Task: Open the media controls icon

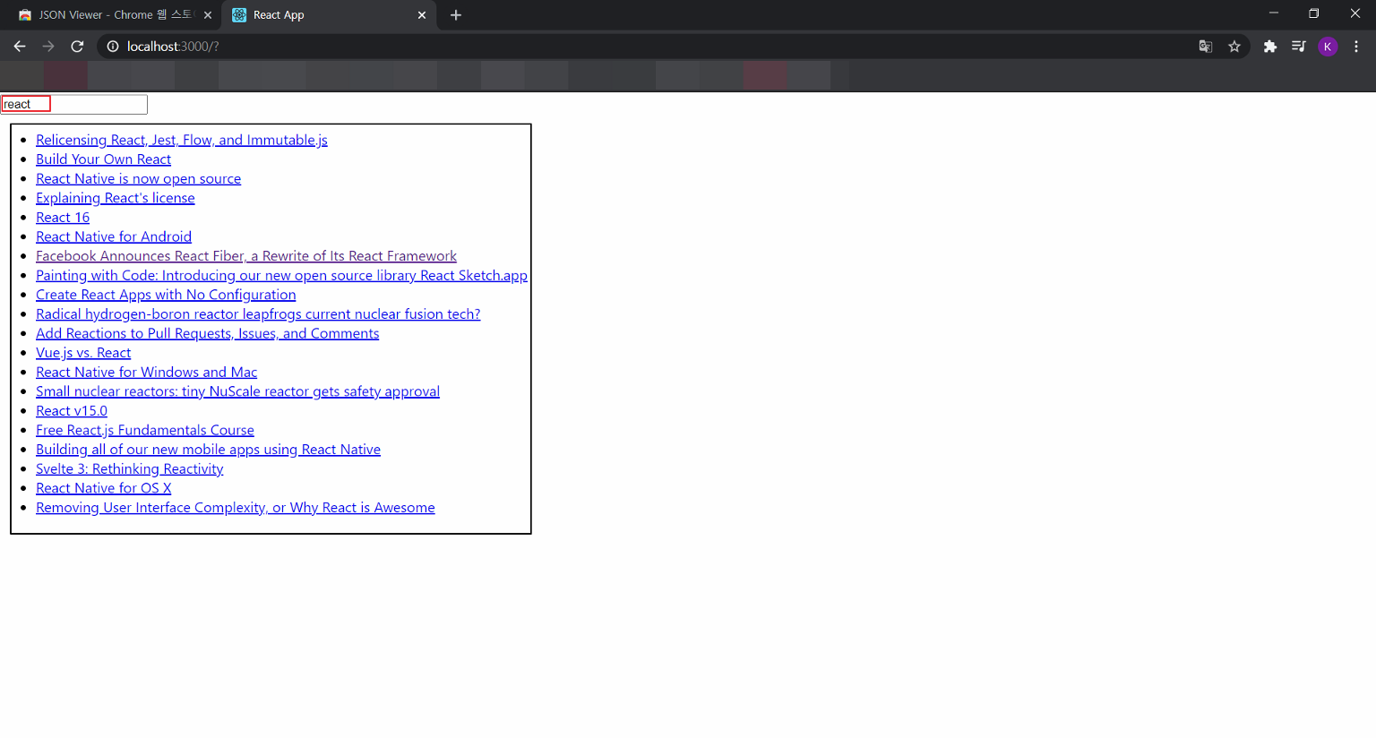Action: [x=1298, y=47]
